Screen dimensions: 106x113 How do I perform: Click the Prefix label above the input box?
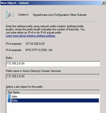[10, 58]
